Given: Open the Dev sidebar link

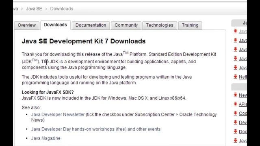Looking at the screenshot, I should click(243, 122).
